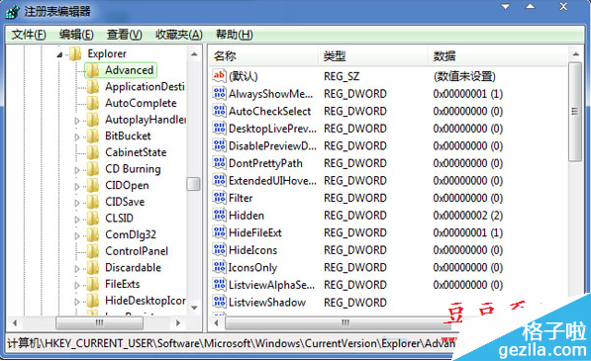Screen dimensions: 591x361
Task: Click tree pane horizontal scroll right arrow
Action: [178, 323]
